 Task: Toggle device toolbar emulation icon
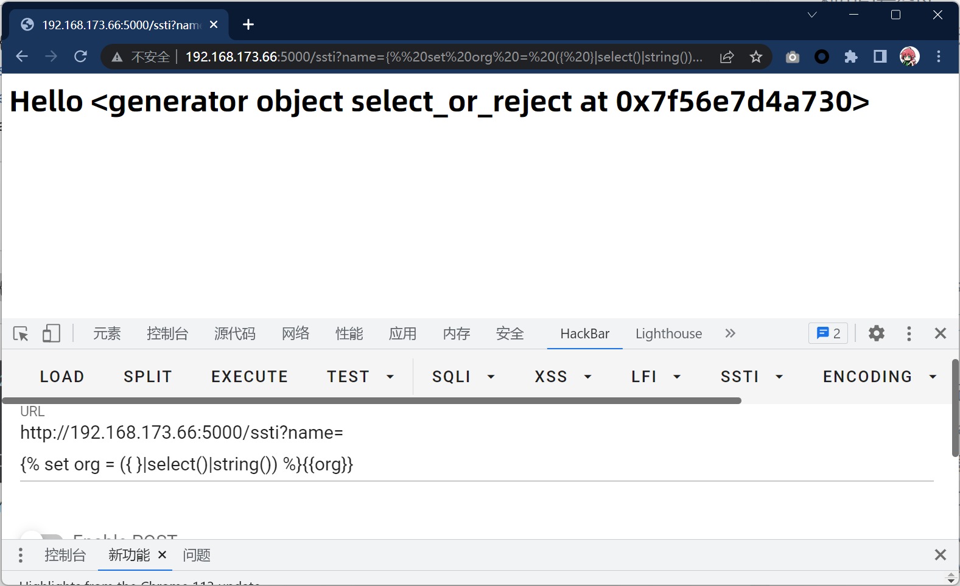[51, 333]
